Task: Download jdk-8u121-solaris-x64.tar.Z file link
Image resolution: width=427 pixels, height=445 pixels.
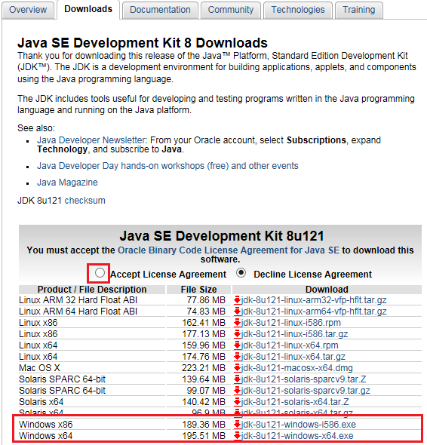Action: pos(295,402)
